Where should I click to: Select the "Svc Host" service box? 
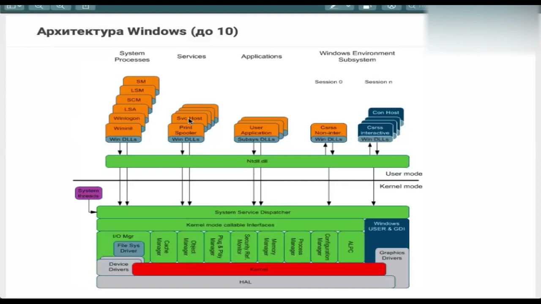[x=189, y=118]
